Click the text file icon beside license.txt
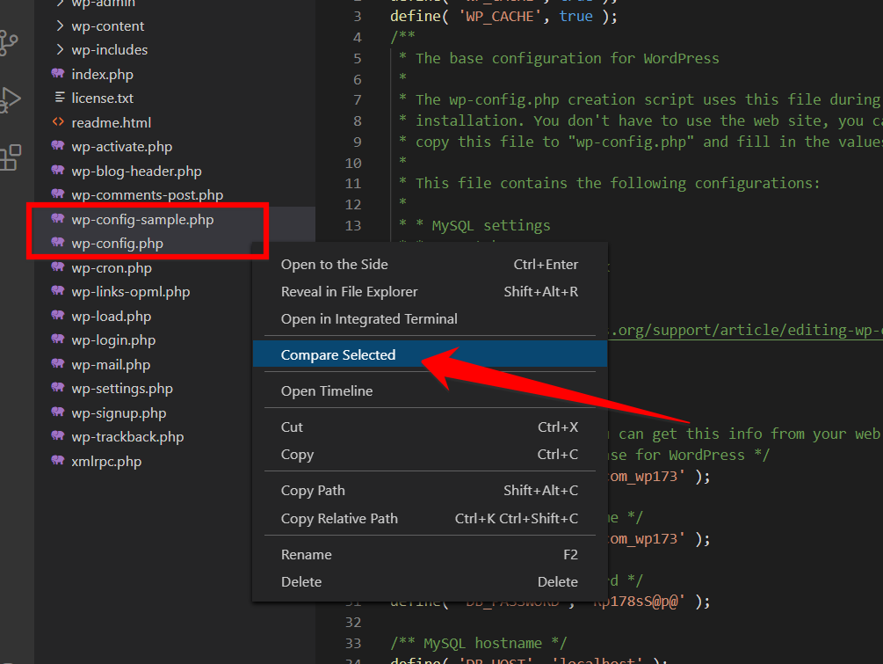The height and width of the screenshot is (664, 883). (59, 98)
